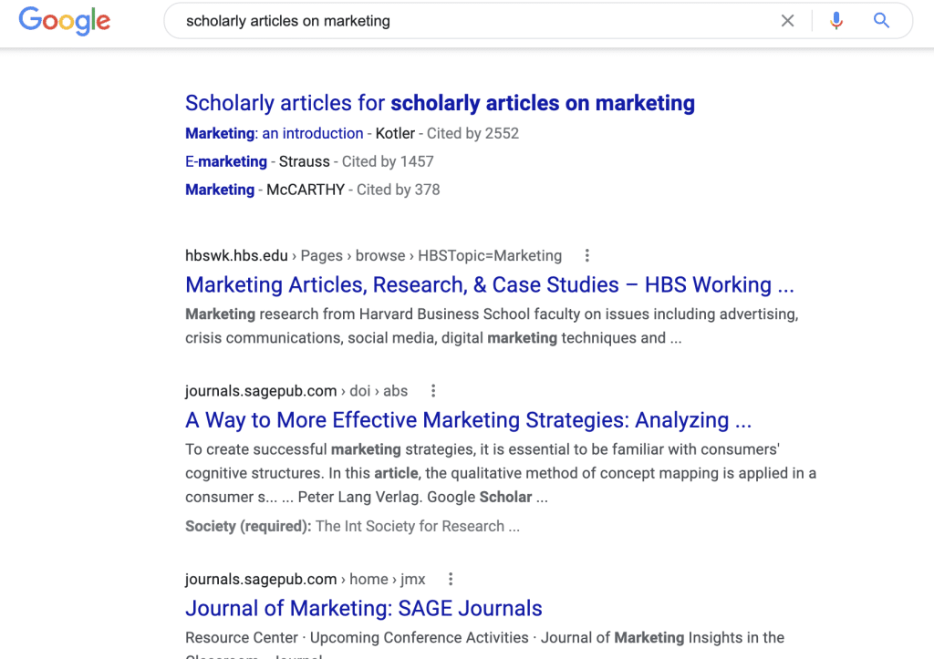Open 'Marketing: an introduction' scholar link
This screenshot has height=659, width=934.
(x=274, y=133)
